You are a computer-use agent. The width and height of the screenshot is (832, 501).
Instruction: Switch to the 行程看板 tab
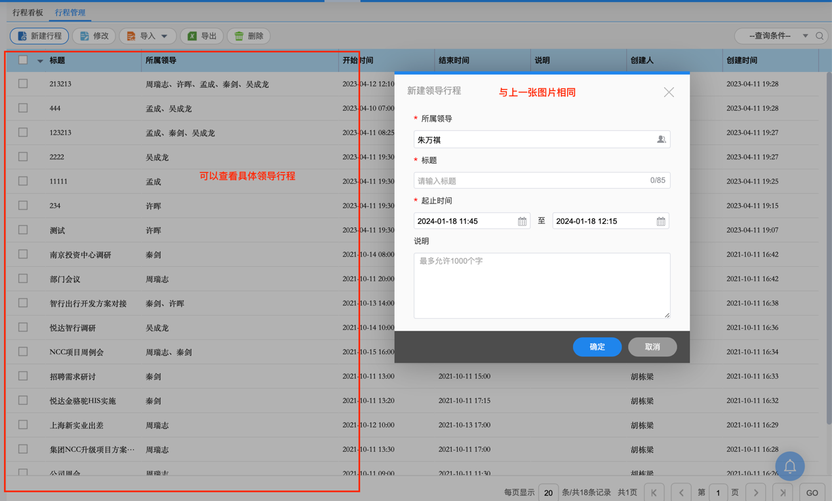[x=28, y=12]
